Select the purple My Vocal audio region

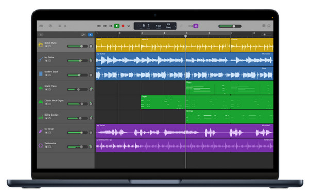point(185,131)
